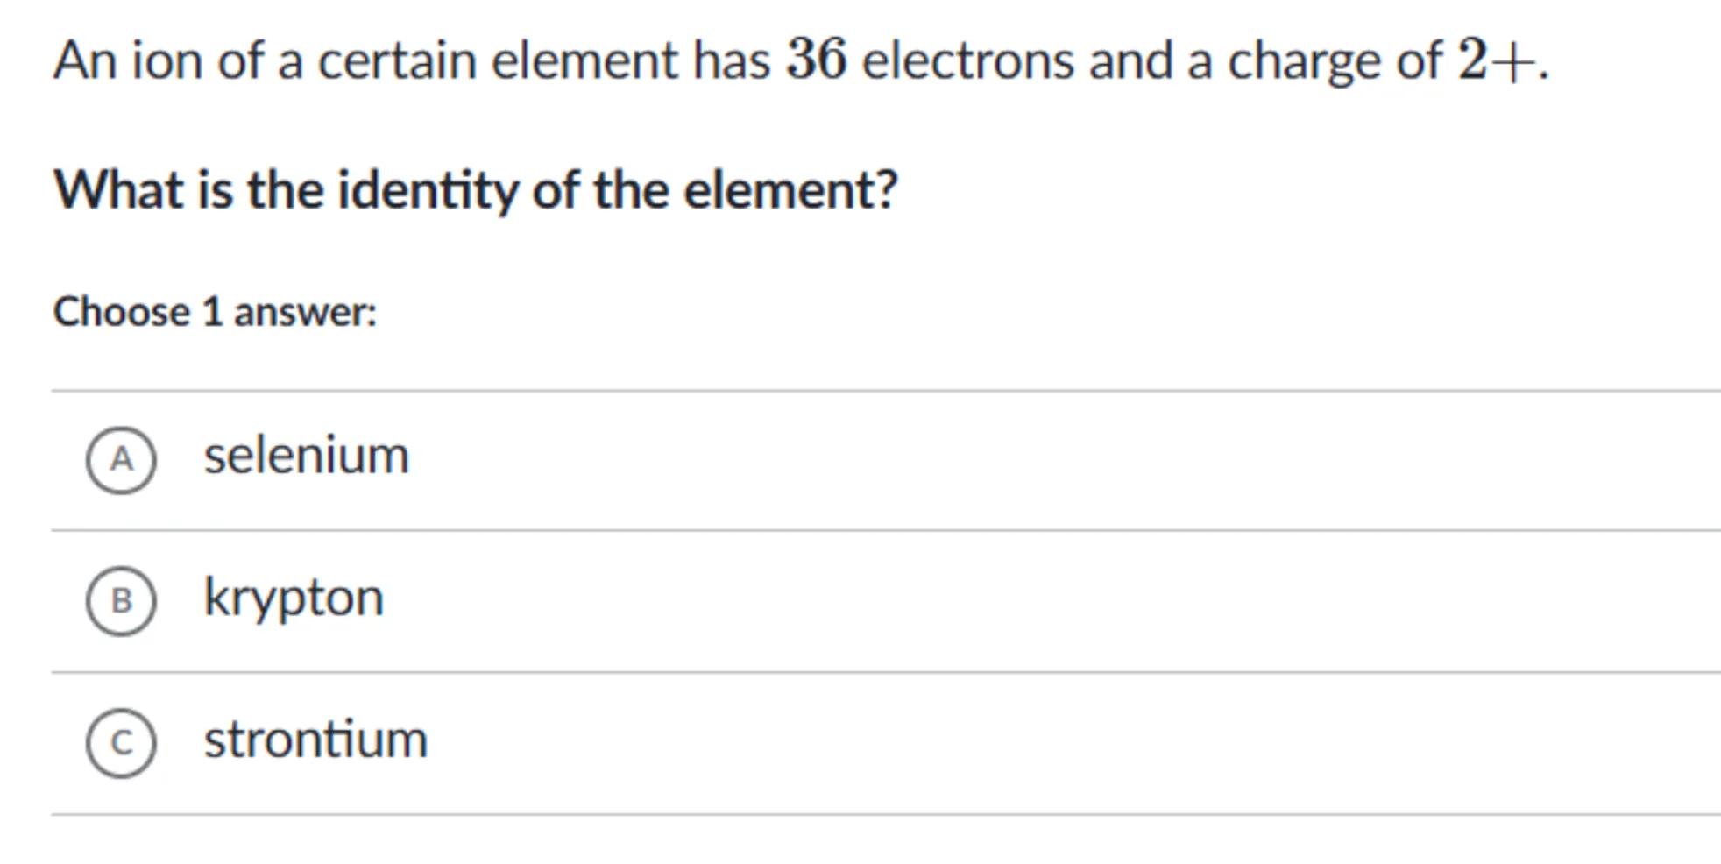Select radio button B for krypton
1721x864 pixels.
(x=121, y=600)
